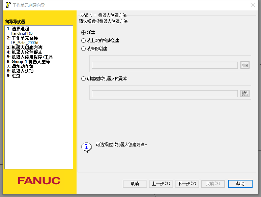Select navigator step 8: 机器人选项

point(20,71)
